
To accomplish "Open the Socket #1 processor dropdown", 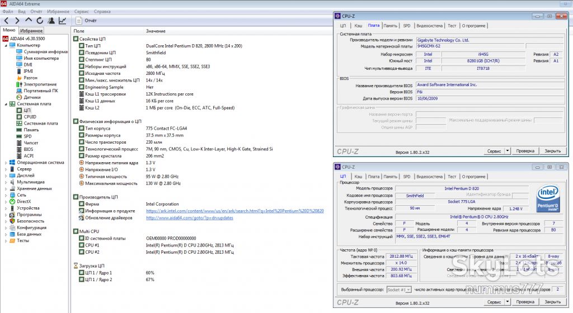I will (398, 290).
